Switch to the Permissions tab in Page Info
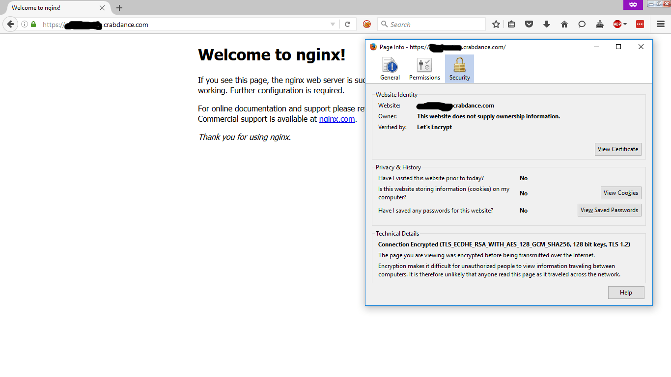 coord(424,69)
